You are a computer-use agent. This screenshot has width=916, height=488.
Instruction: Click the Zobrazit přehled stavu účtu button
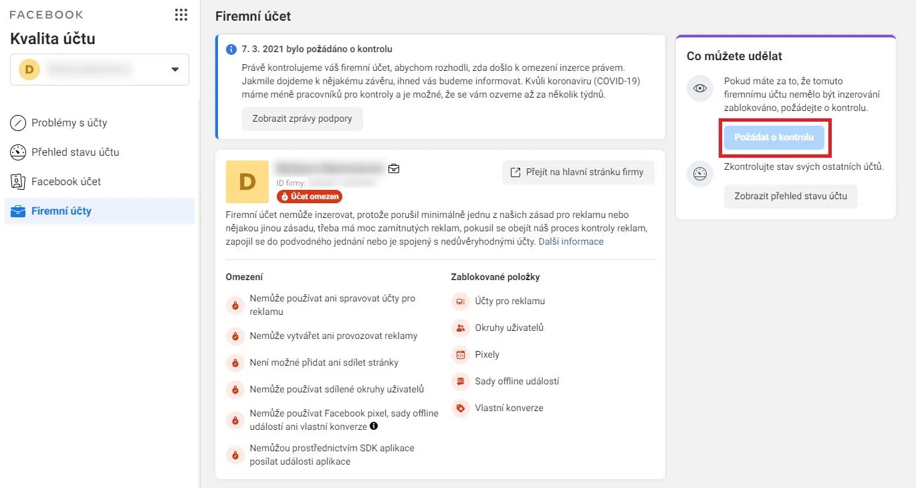pyautogui.click(x=791, y=197)
